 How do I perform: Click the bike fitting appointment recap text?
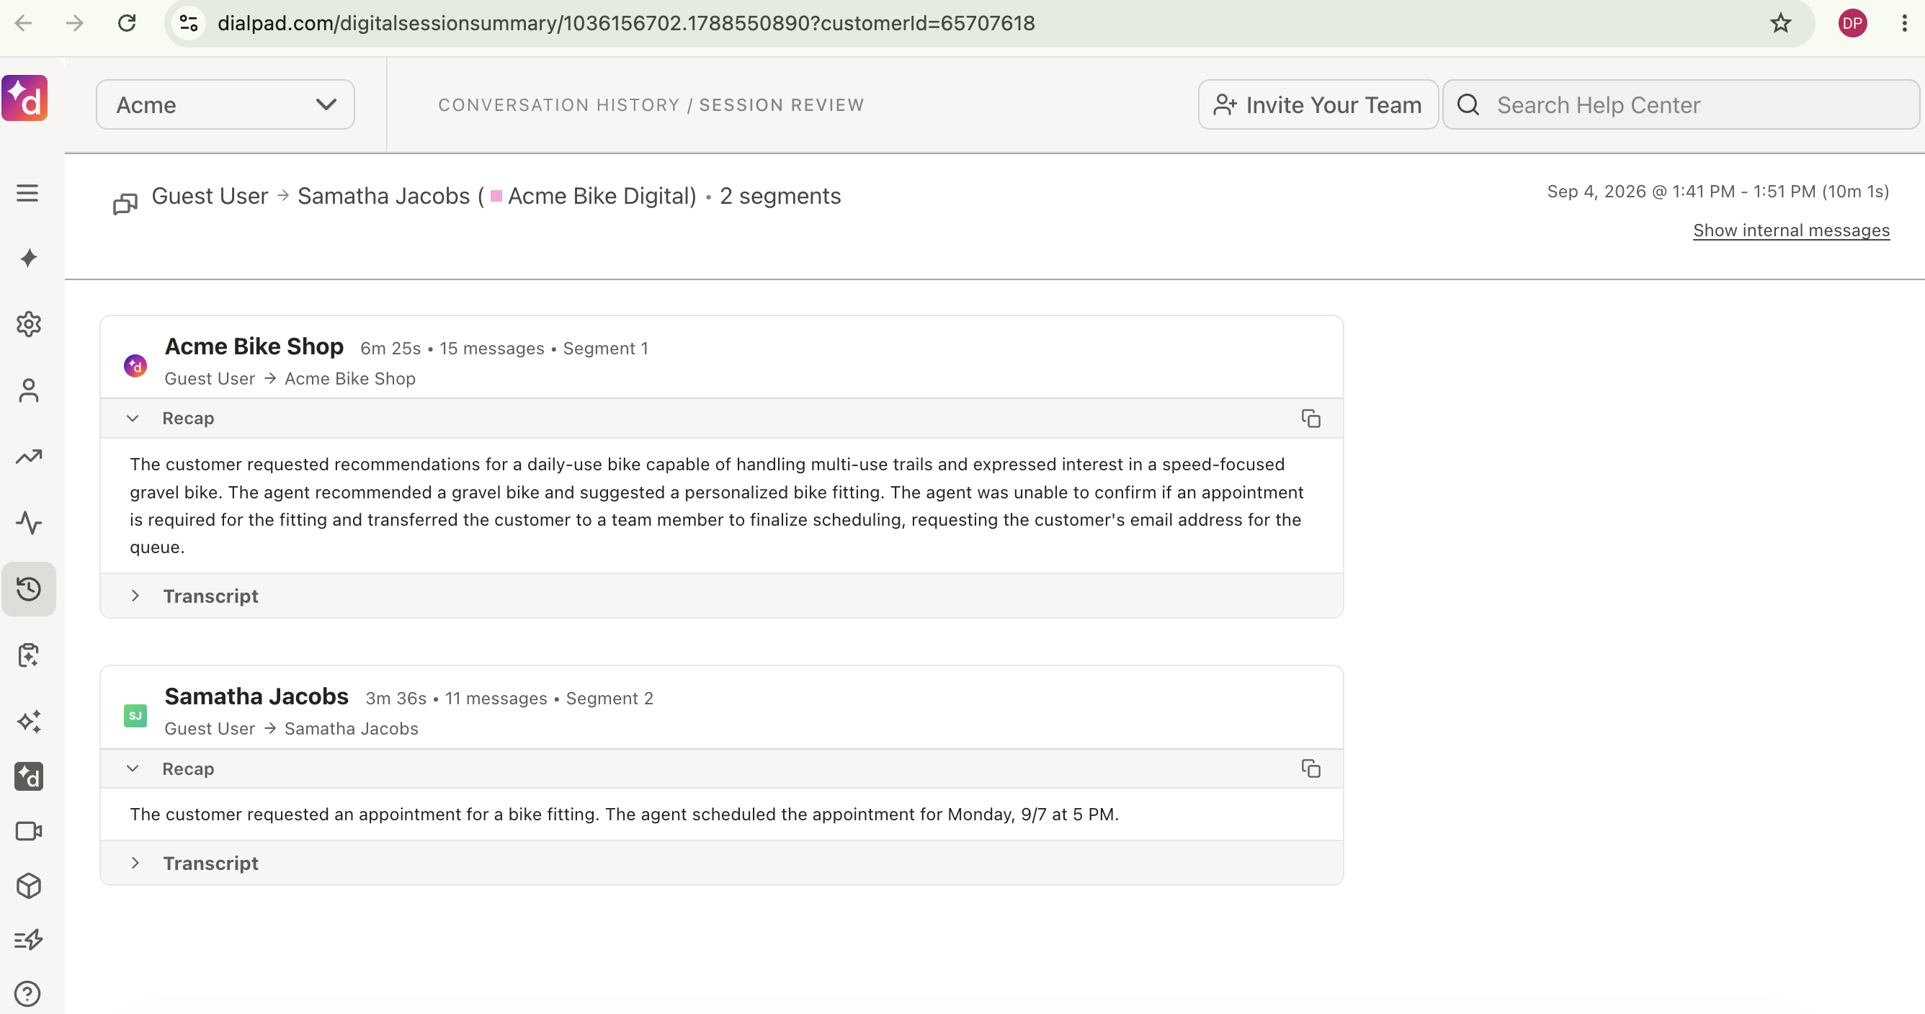pyautogui.click(x=624, y=815)
